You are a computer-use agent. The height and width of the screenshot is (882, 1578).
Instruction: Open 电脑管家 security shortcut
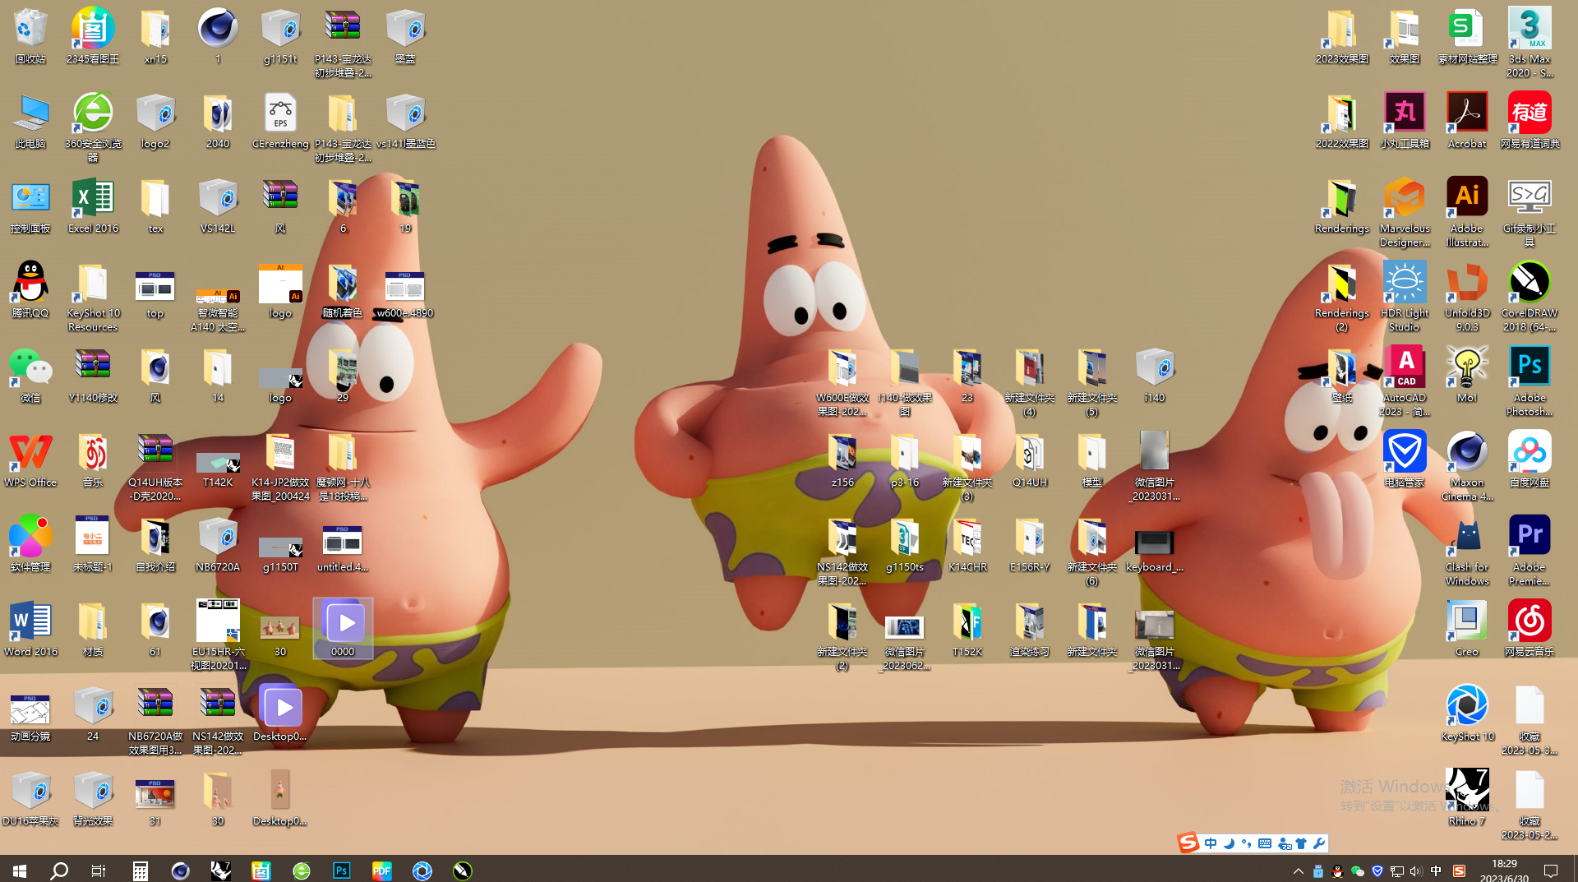[1405, 460]
